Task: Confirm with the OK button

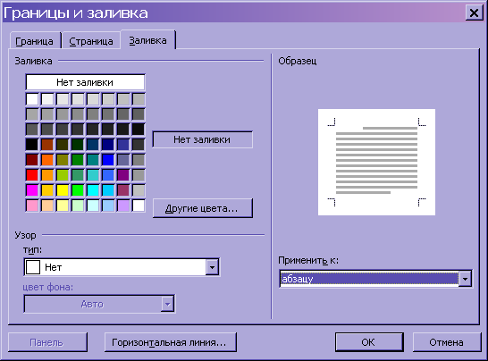Action: click(369, 342)
